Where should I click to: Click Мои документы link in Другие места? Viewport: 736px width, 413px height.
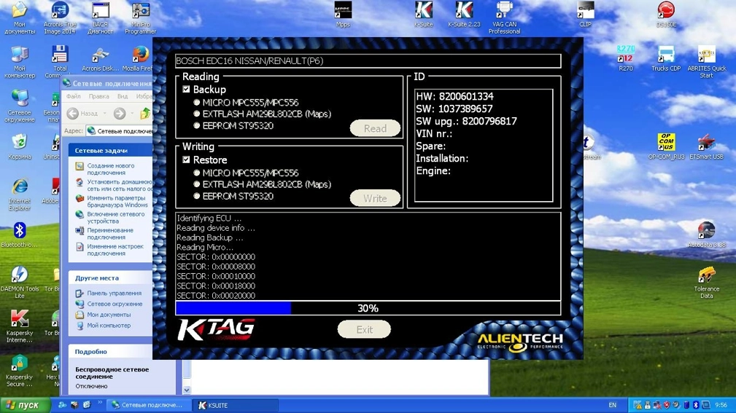pyautogui.click(x=109, y=315)
